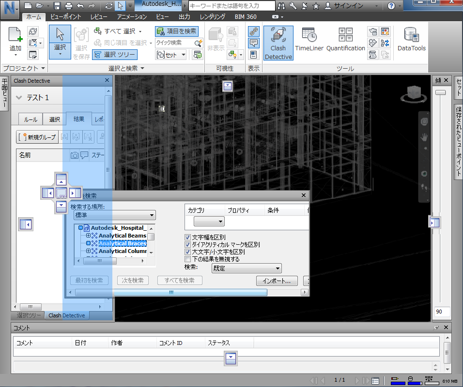Open the ルール tab in Clash Detective
The height and width of the screenshot is (387, 463).
[31, 119]
